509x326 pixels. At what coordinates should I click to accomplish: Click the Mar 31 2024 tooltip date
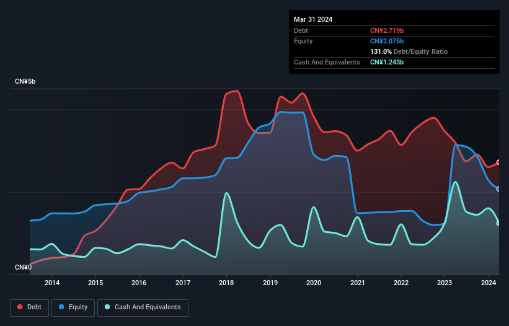click(x=313, y=19)
